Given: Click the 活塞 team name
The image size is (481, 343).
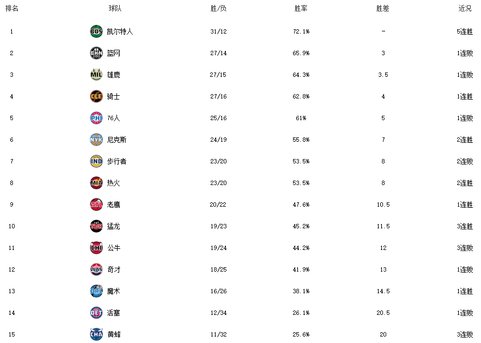Looking at the screenshot, I should (114, 313).
